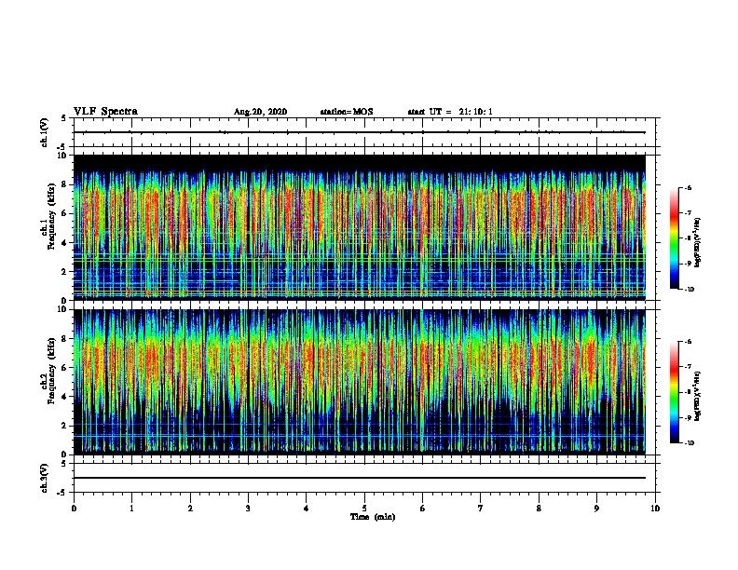738x570 pixels.
Task: Click the ch.2 spectrogram color scale bar
Action: [x=675, y=392]
